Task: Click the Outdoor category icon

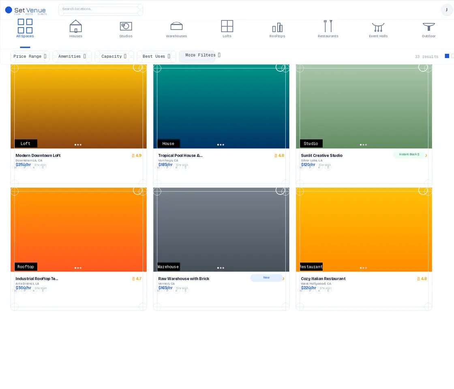Action: tap(428, 27)
